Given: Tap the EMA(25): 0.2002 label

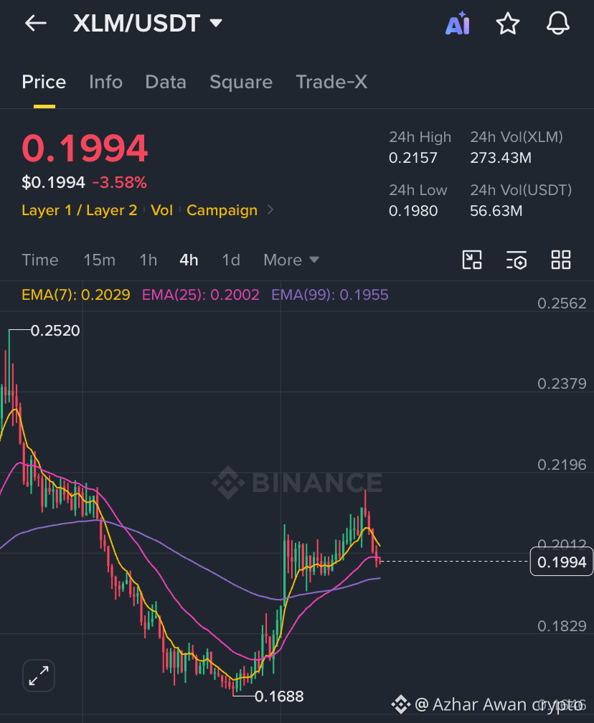Looking at the screenshot, I should click(201, 295).
